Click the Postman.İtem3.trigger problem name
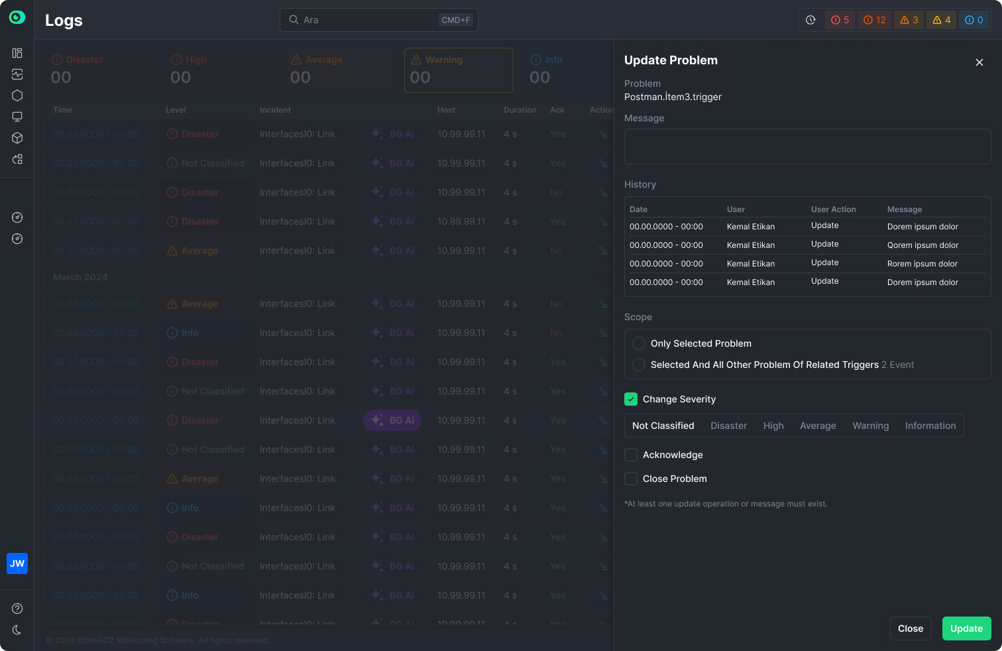The width and height of the screenshot is (1002, 651). pyautogui.click(x=673, y=97)
